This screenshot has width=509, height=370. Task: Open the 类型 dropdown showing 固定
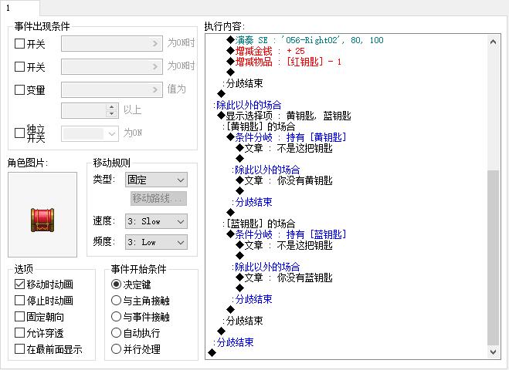tap(156, 180)
